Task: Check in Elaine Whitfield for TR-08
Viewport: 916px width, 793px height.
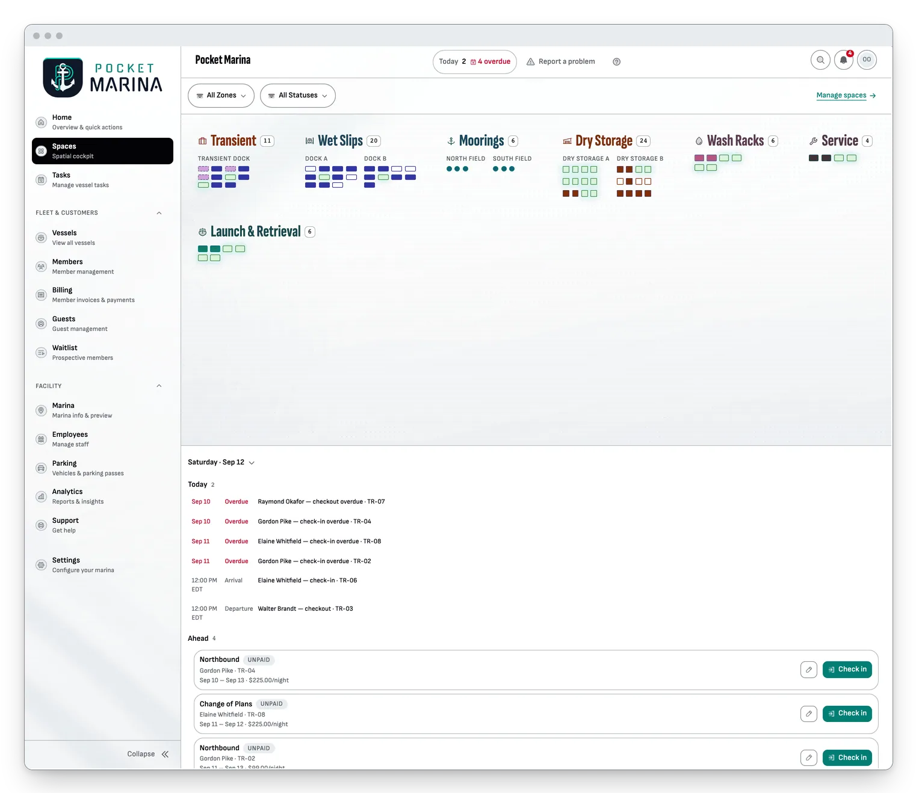Action: (x=847, y=714)
